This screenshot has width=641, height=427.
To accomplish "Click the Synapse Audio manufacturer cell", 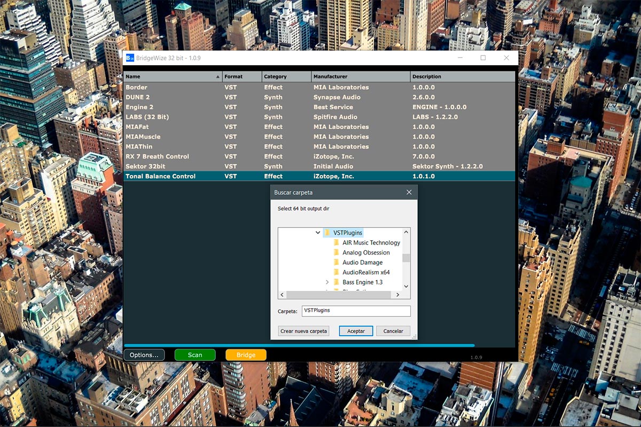I will (337, 97).
